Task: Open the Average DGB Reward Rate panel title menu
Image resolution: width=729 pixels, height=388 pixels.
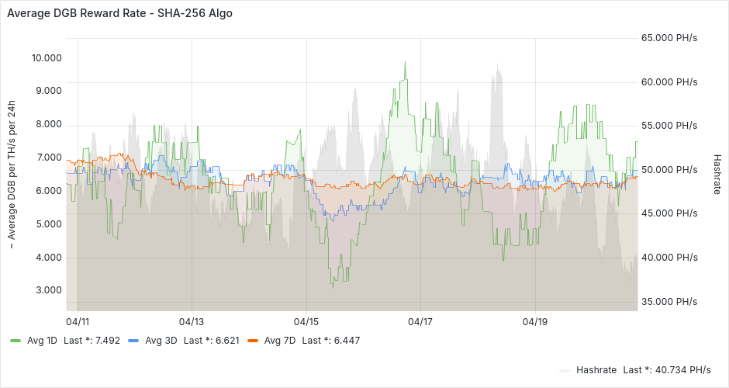Action: 119,13
